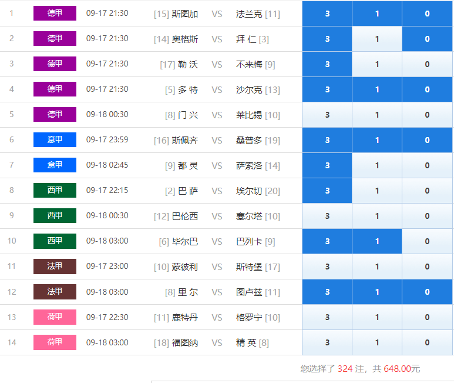Viewport: 454px width, 383px height.
Task: Select loss (0) for 门兴 vs 莱比锡
Action: (427, 115)
